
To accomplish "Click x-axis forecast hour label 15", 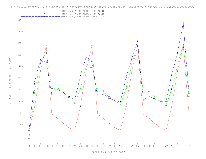I will [57, 146].
